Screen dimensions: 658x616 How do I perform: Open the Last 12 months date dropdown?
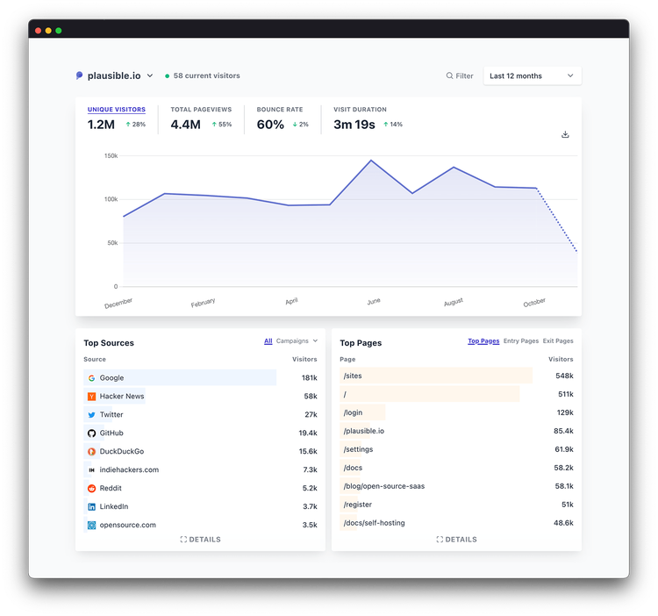pos(533,76)
